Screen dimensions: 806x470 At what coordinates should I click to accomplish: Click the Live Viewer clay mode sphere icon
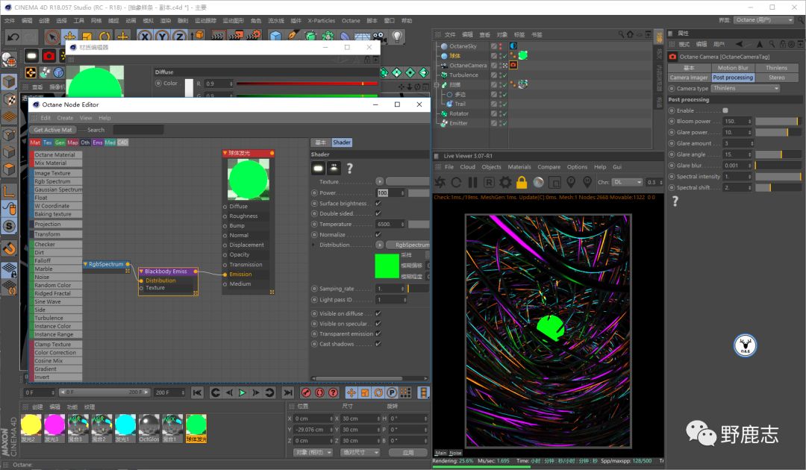click(538, 182)
